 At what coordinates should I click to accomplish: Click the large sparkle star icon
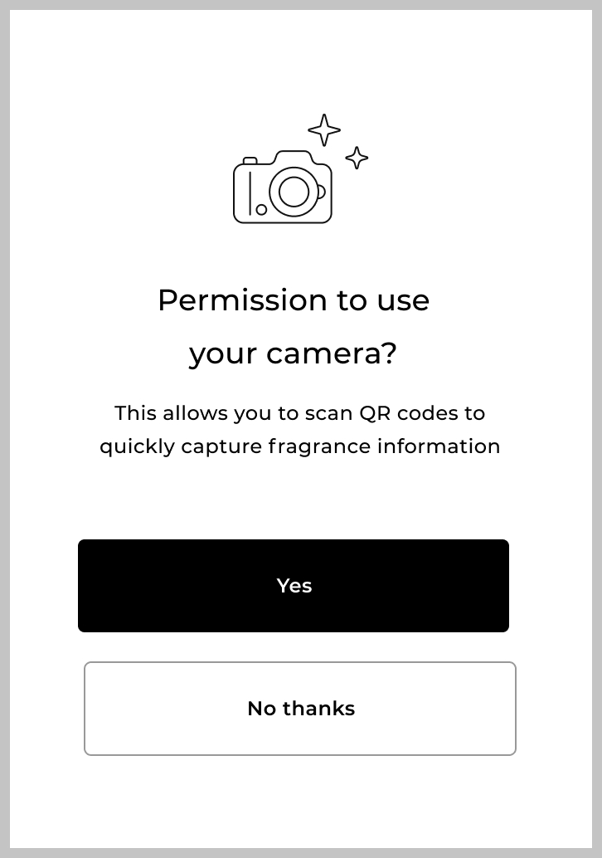click(x=324, y=130)
